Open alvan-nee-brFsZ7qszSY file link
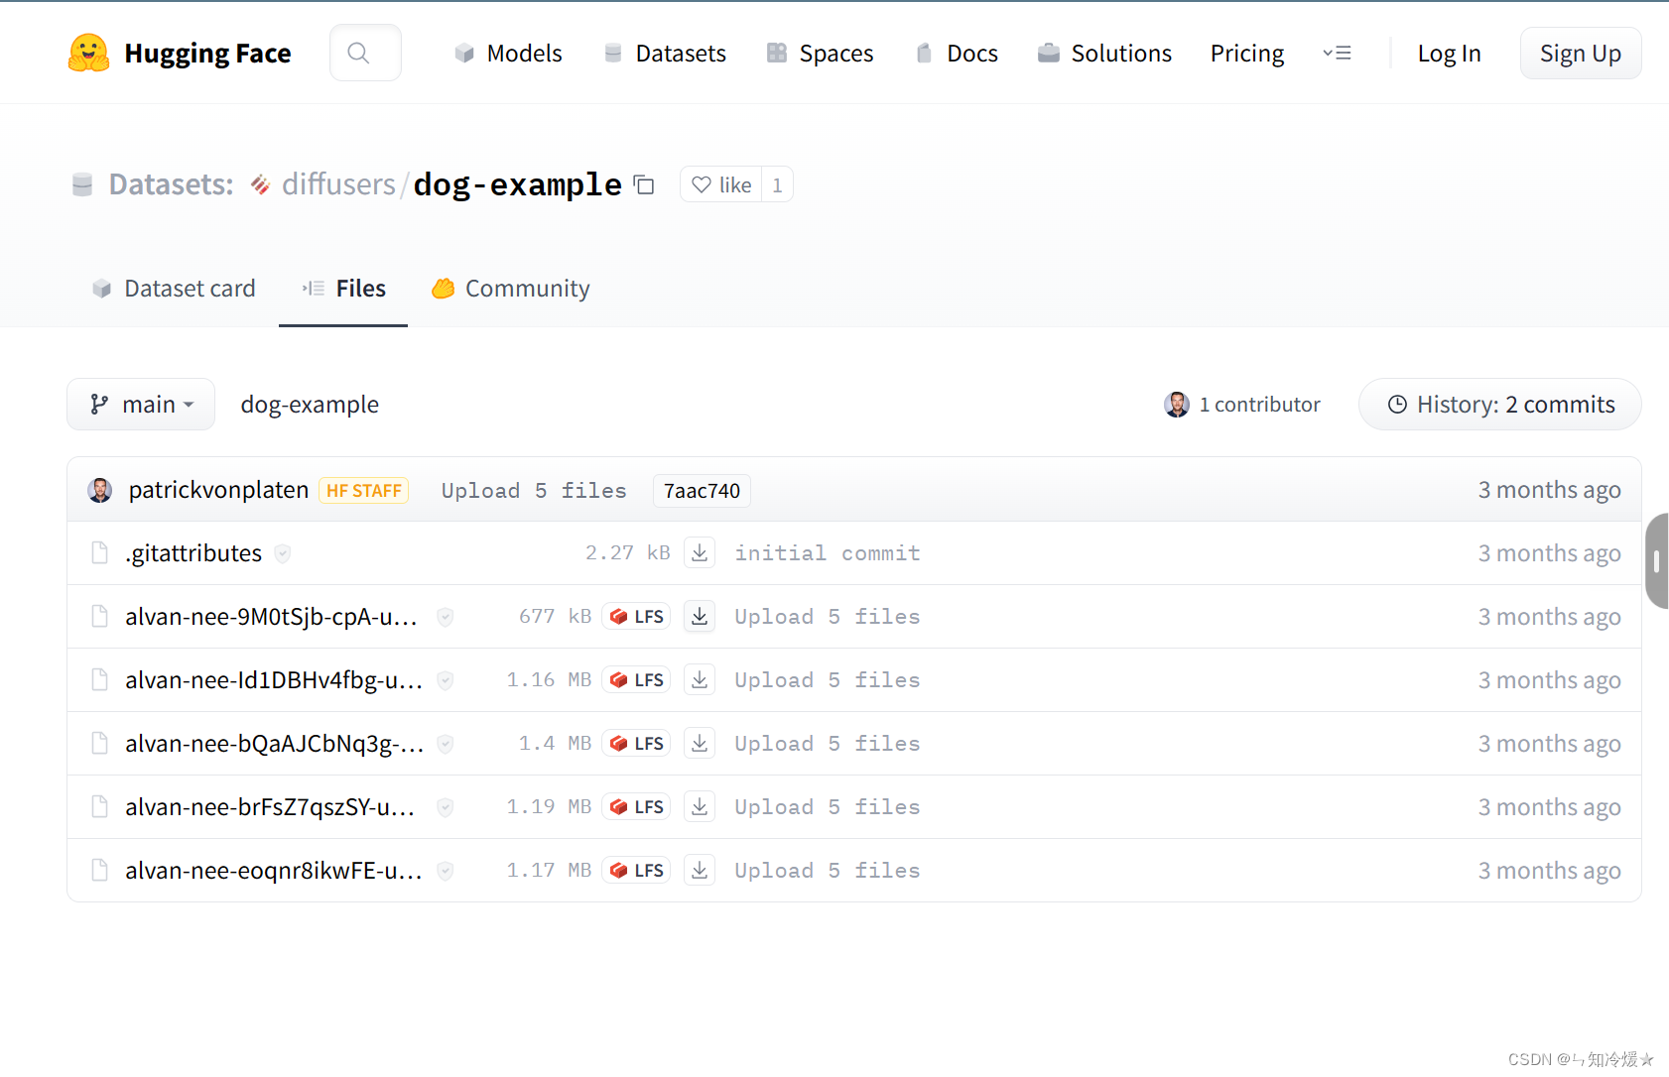Viewport: 1669px width, 1077px height. [x=270, y=806]
